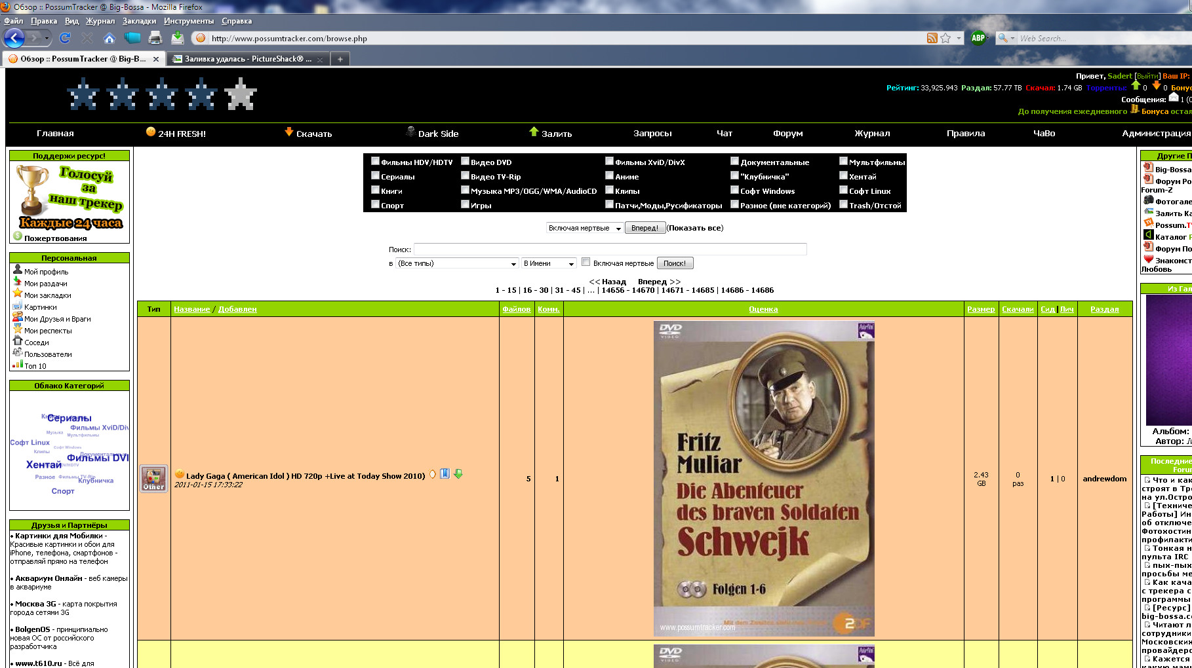Click the Мои Друзья и Враги icon
The image size is (1192, 668).
click(18, 317)
